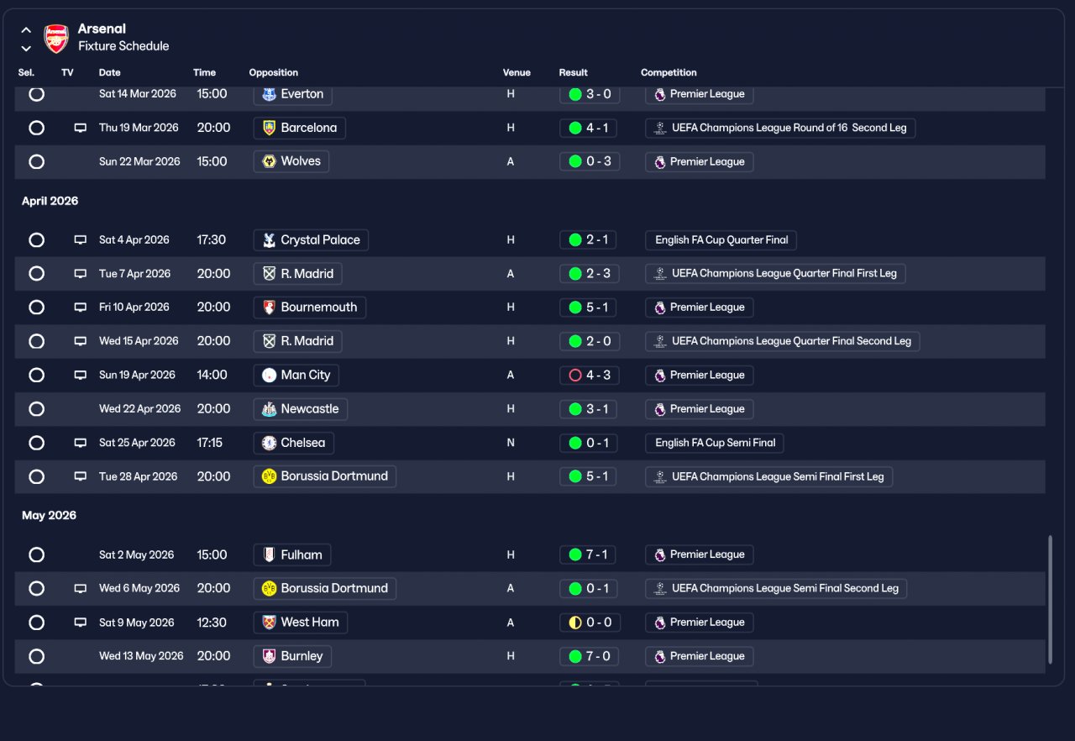Click the Man City club badge
Image resolution: width=1075 pixels, height=741 pixels.
click(x=269, y=376)
